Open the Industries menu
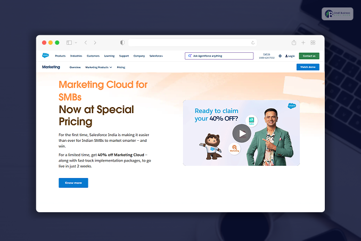This screenshot has height=241, width=361. click(x=76, y=56)
